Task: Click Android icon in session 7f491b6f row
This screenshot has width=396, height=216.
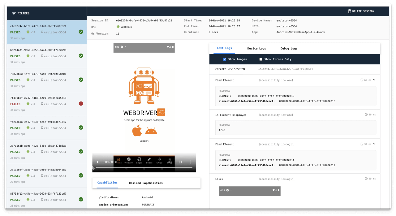Action: [28, 104]
